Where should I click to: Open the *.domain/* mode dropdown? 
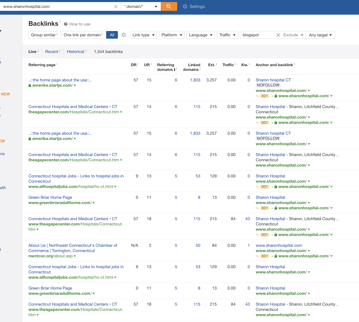pos(141,6)
